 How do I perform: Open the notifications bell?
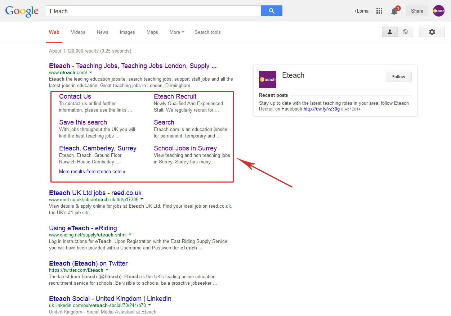tap(394, 11)
